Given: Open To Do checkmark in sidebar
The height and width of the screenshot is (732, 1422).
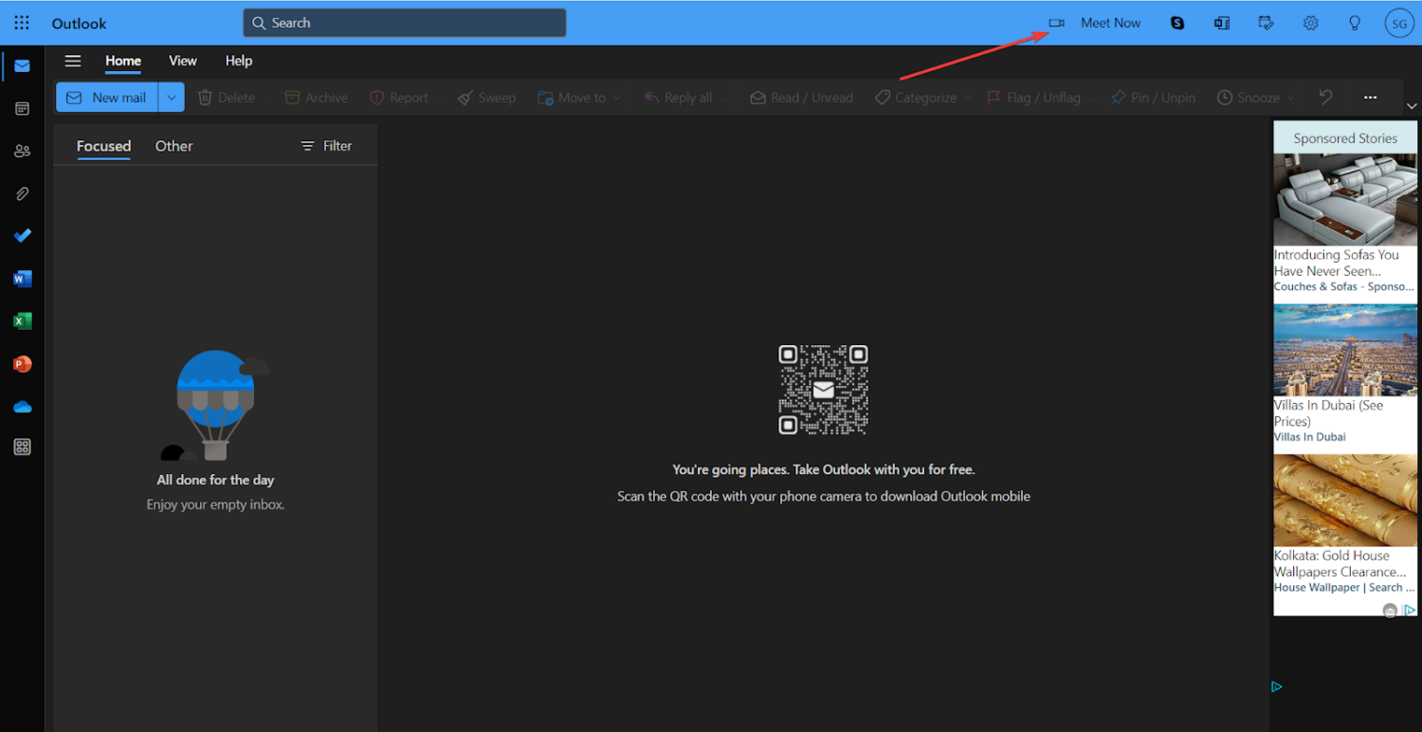Looking at the screenshot, I should point(22,236).
